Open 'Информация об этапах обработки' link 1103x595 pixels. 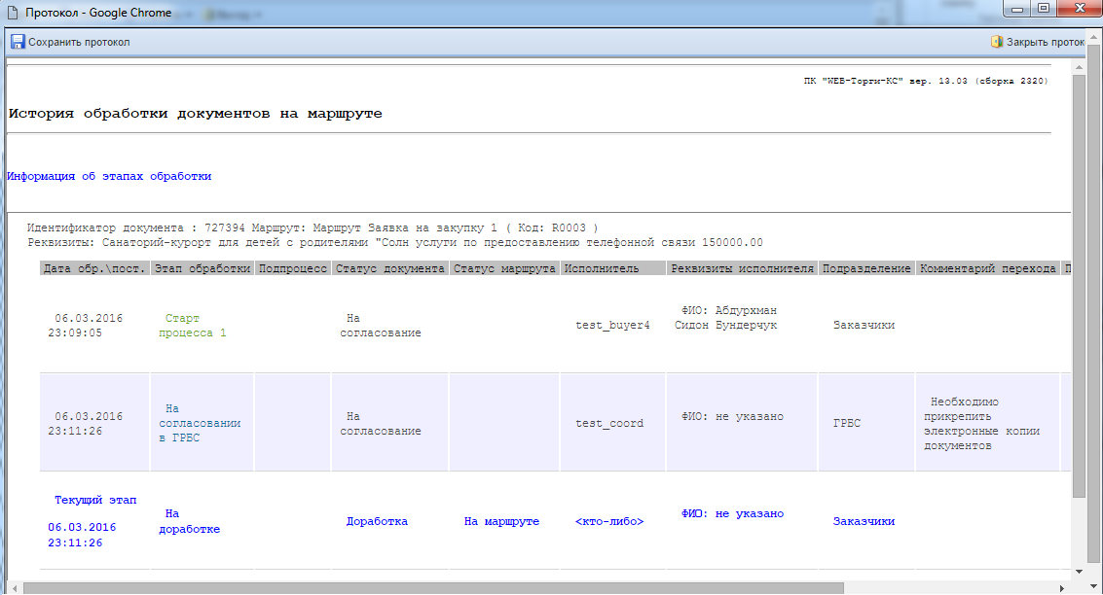[109, 177]
